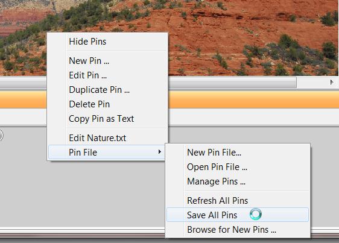Select Manage Pins ... entry
Image resolution: width=339 pixels, height=243 pixels.
(238, 181)
